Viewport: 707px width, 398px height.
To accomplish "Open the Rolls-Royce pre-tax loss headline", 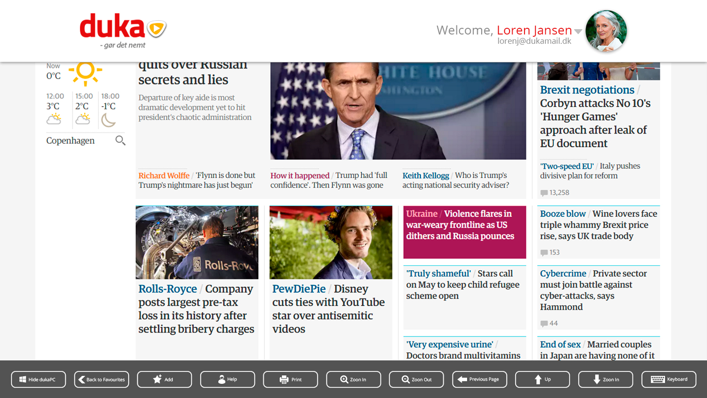I will [x=197, y=309].
